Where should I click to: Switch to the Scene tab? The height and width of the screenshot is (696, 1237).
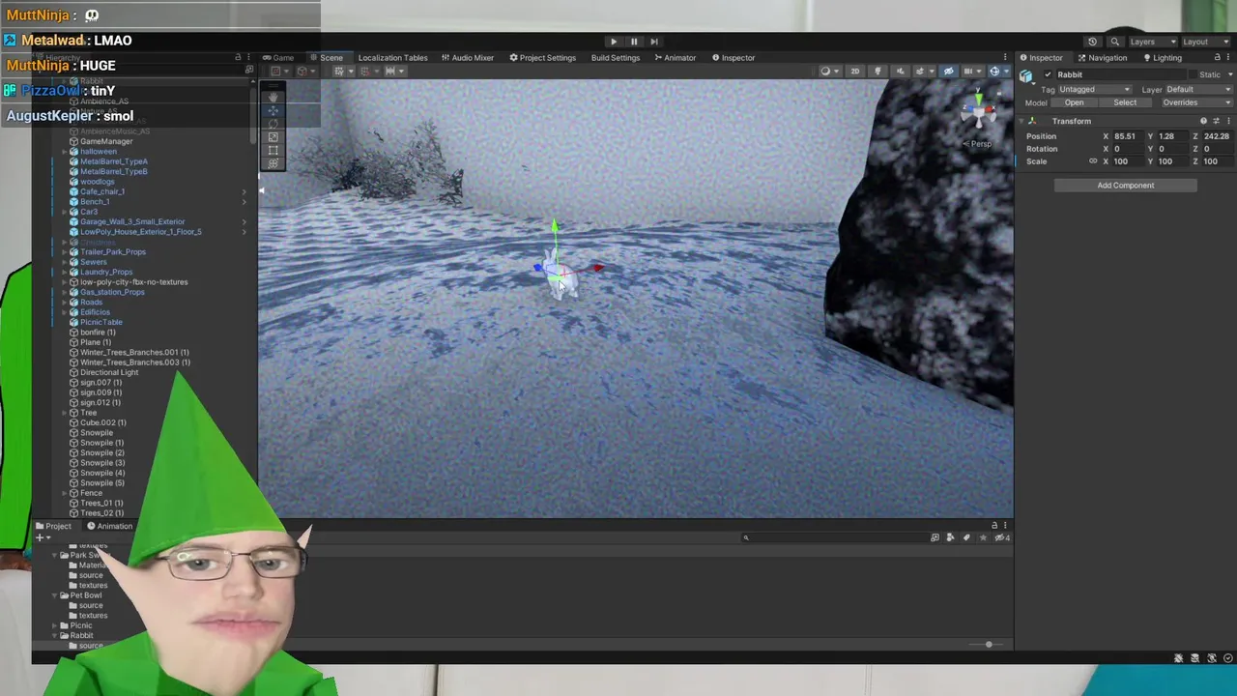pos(327,58)
